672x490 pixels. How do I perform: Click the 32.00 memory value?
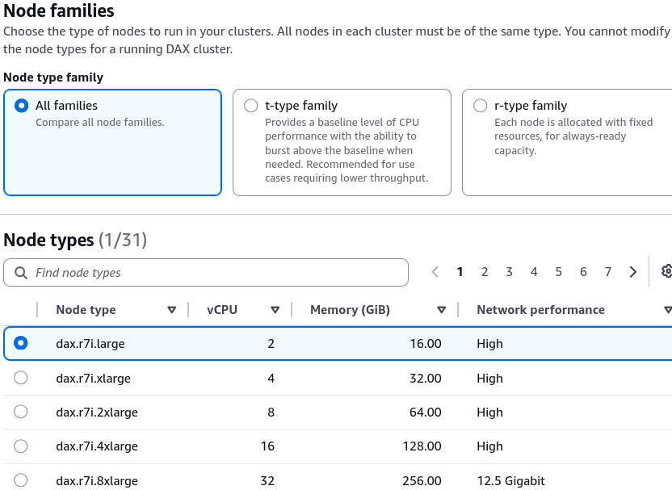(426, 379)
